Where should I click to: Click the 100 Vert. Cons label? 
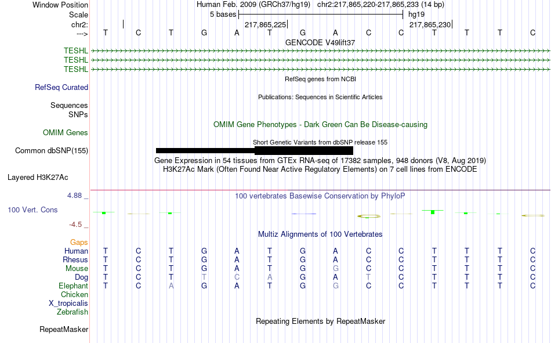[x=32, y=210]
